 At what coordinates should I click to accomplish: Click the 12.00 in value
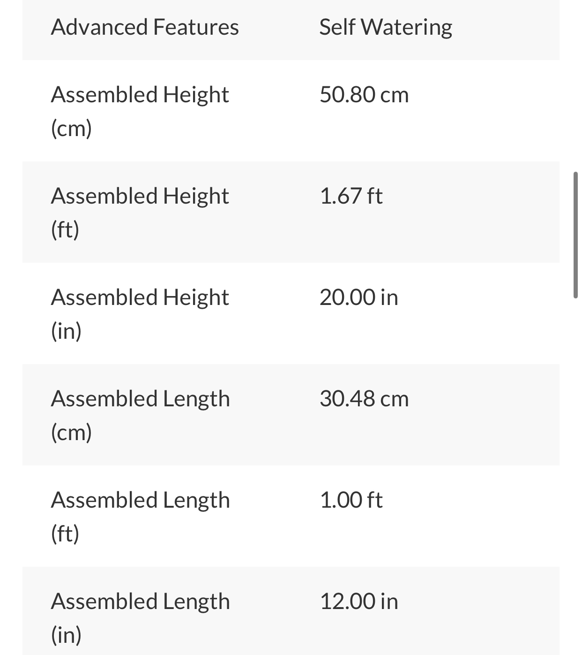click(358, 602)
